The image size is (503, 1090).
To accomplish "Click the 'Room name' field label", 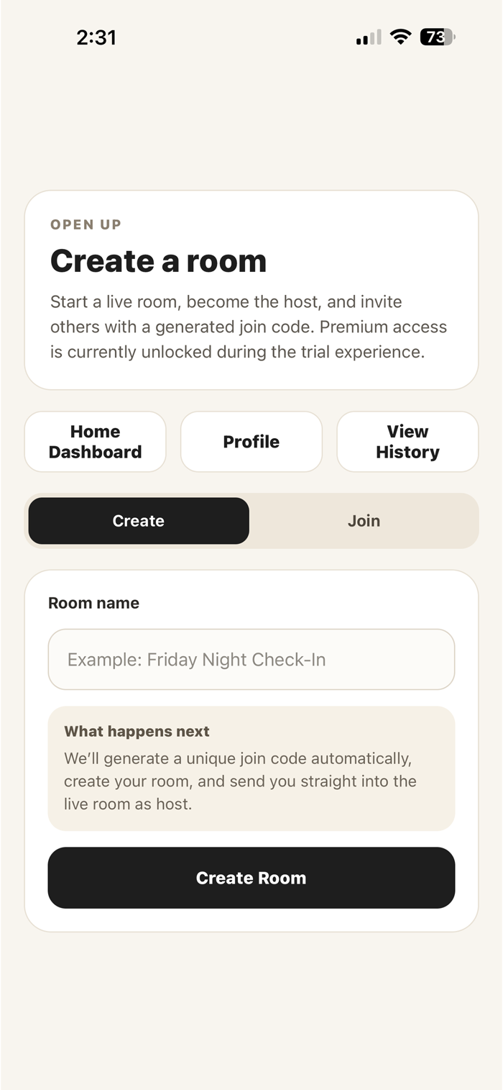I will pyautogui.click(x=93, y=603).
